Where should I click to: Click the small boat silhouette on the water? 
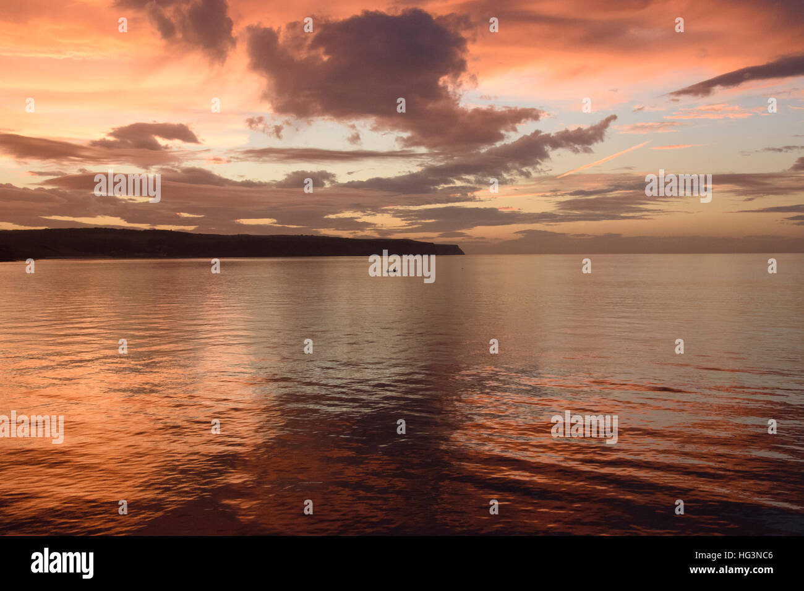coord(391,270)
